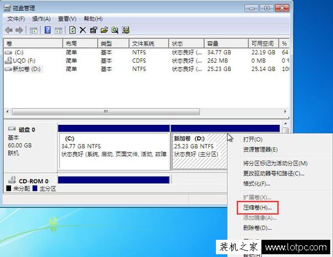333x257 pixels.
Task: Open the 文件(F) menu
Action: click(x=16, y=19)
